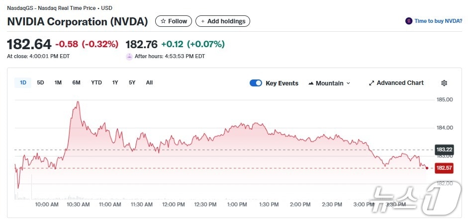The width and height of the screenshot is (468, 222).
Task: Switch to the 5D time range
Action: click(40, 82)
